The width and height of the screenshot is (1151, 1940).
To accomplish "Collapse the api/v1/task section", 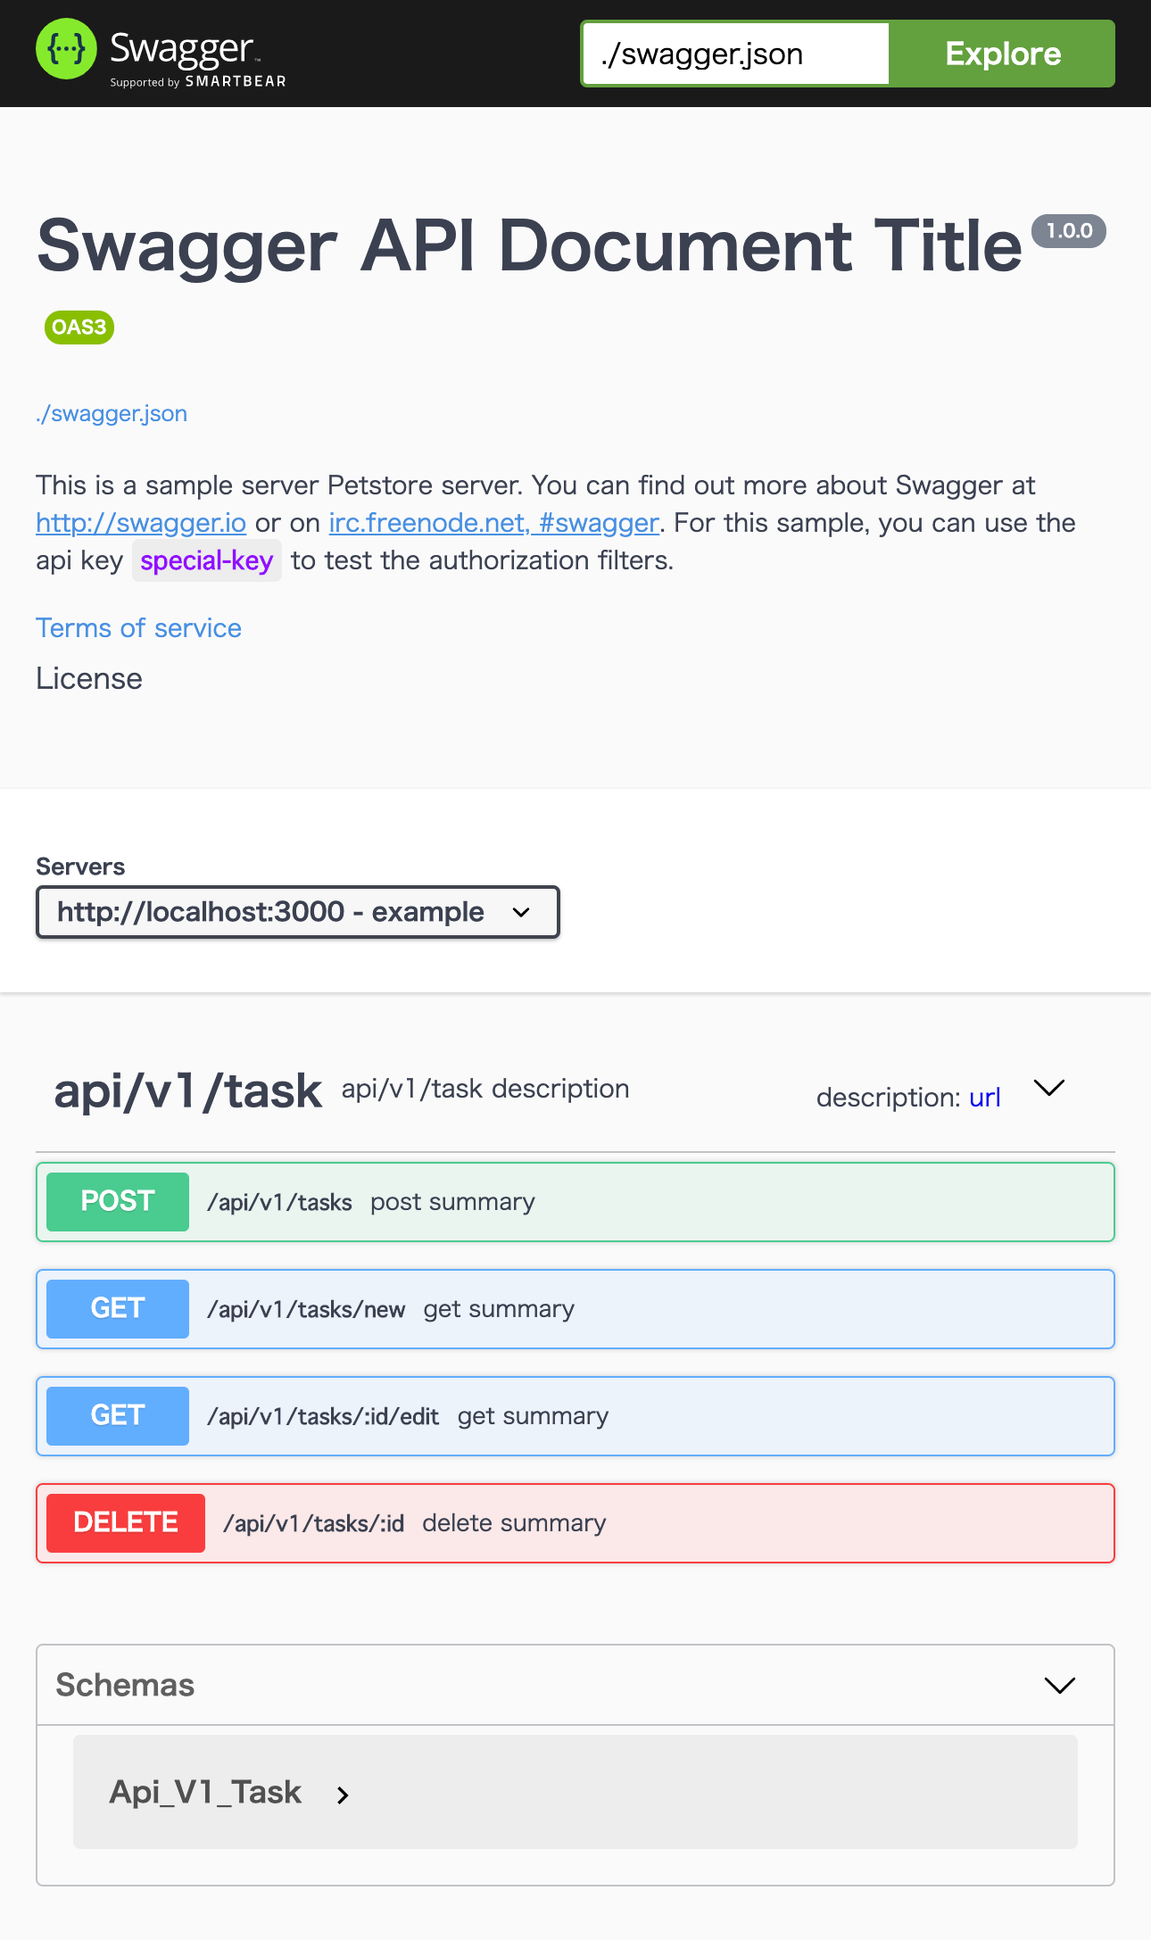I will (1049, 1088).
